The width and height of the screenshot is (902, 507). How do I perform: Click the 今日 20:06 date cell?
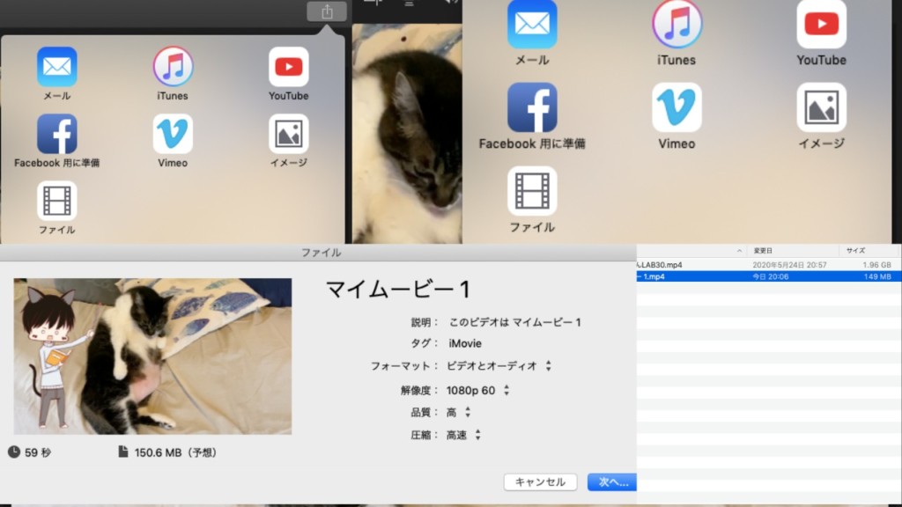tap(770, 276)
